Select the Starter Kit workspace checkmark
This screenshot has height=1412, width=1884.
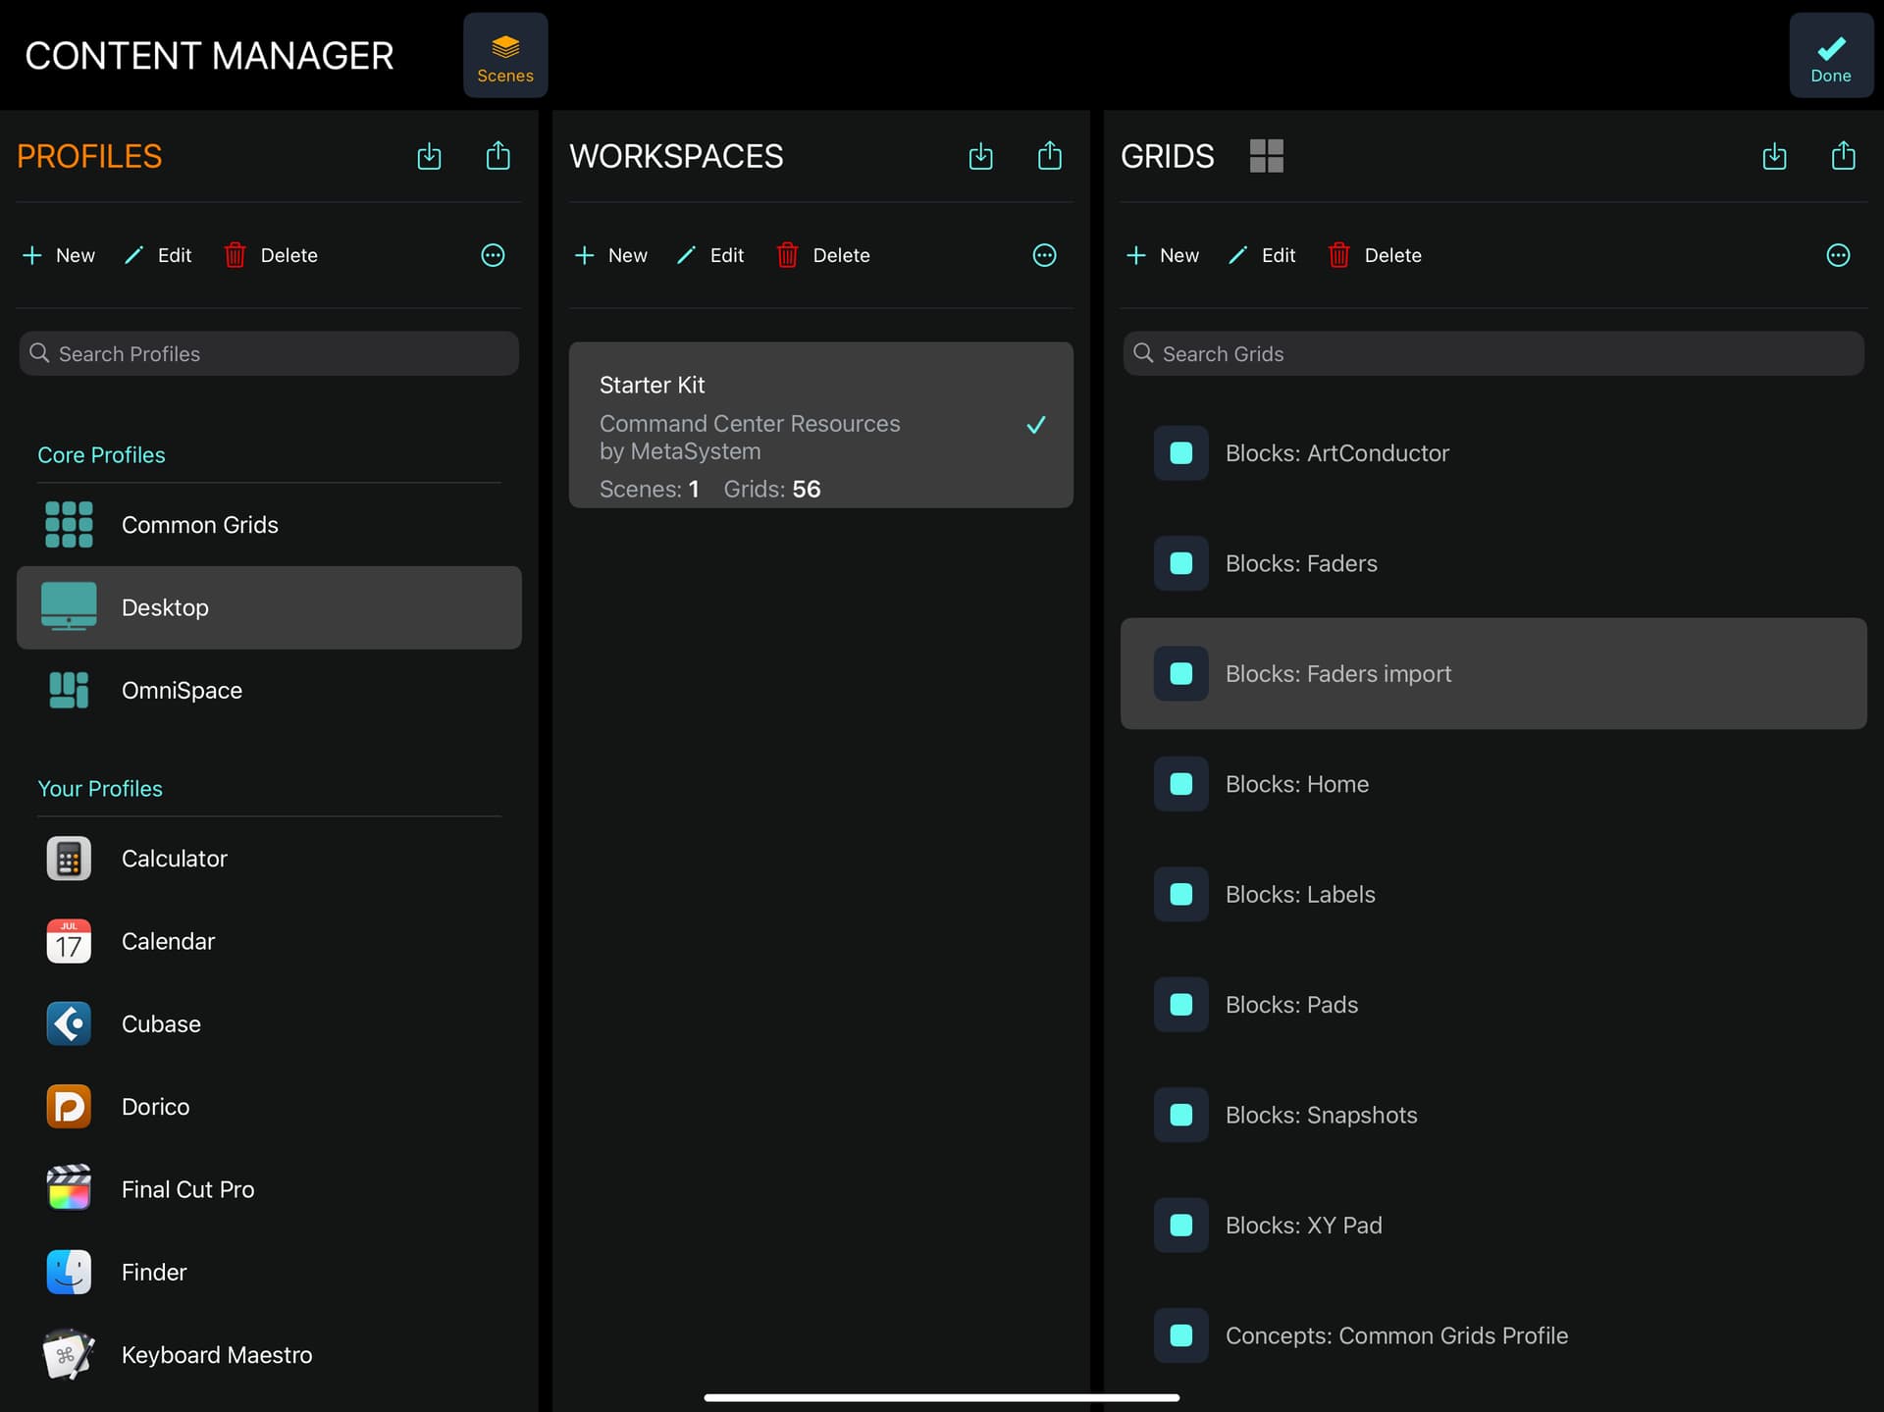(1035, 425)
